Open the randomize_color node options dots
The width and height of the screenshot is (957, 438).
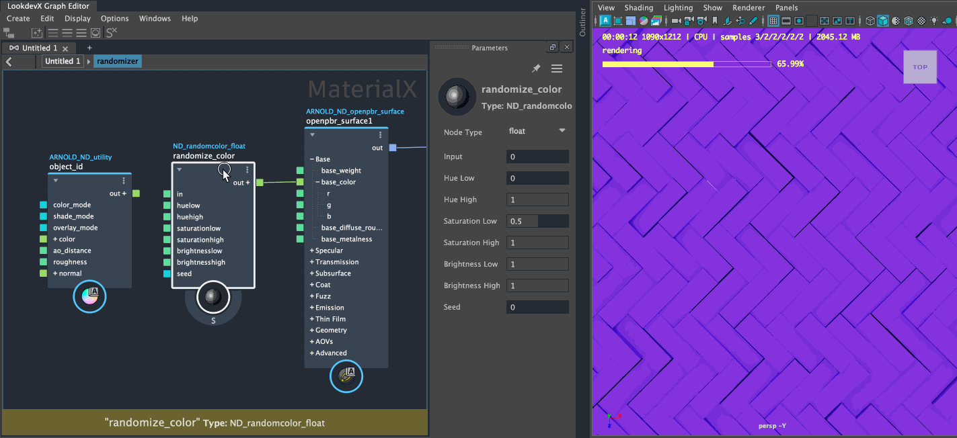click(x=247, y=170)
